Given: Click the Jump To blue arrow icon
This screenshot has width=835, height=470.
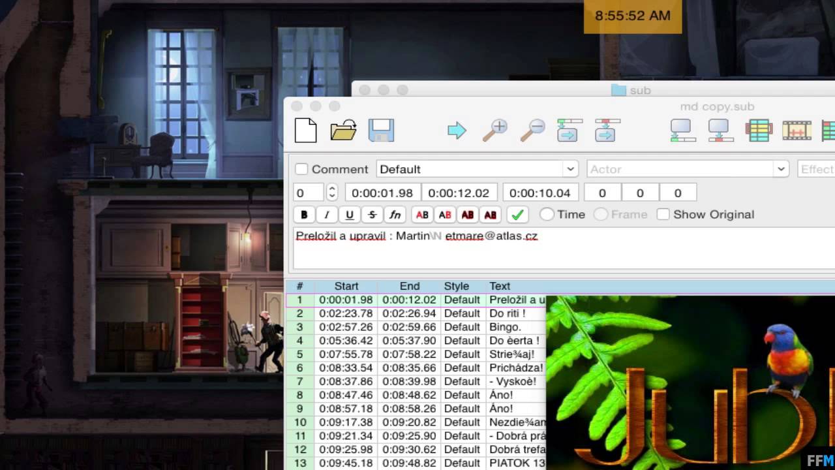Looking at the screenshot, I should [457, 131].
